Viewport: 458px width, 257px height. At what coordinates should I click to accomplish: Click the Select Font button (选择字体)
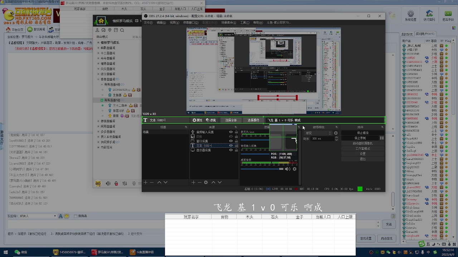(231, 120)
